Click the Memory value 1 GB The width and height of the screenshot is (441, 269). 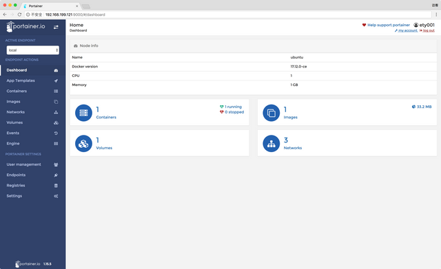(x=294, y=85)
